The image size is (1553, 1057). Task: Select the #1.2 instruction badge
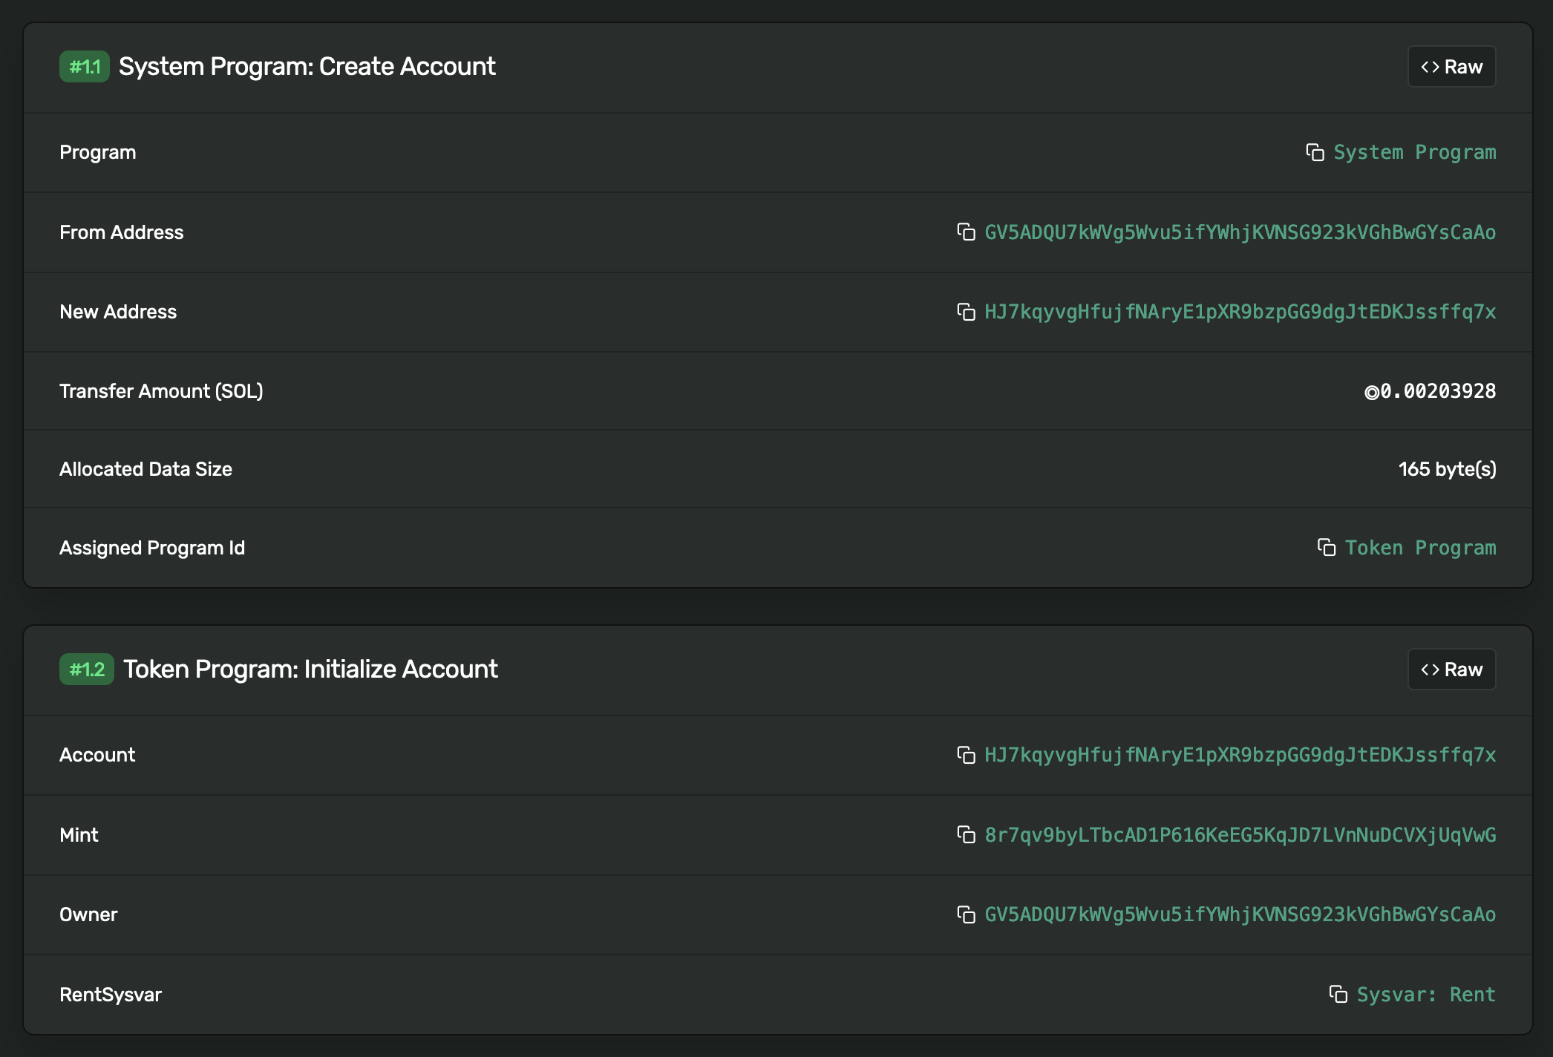click(86, 669)
